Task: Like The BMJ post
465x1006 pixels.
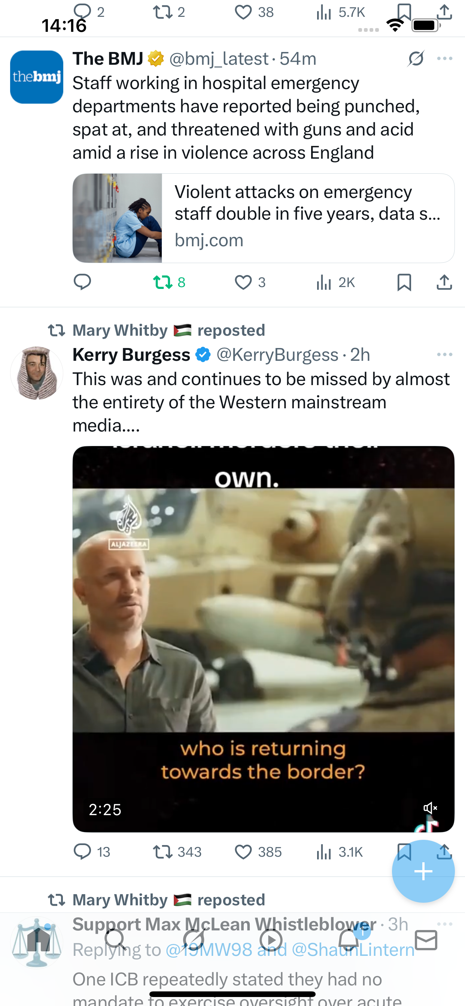Action: (243, 282)
